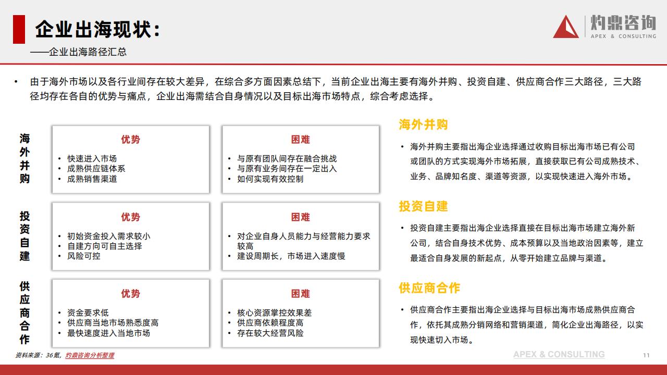Click the 优势 header in 供应商合作 row

tap(131, 294)
